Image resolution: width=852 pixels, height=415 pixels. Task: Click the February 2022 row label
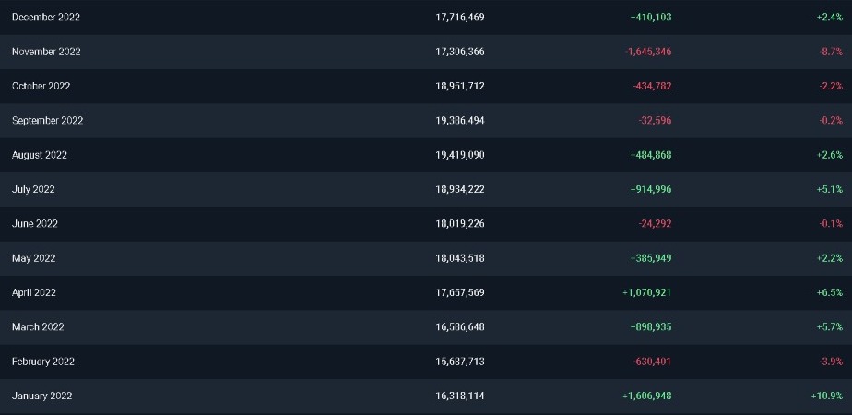(x=43, y=362)
